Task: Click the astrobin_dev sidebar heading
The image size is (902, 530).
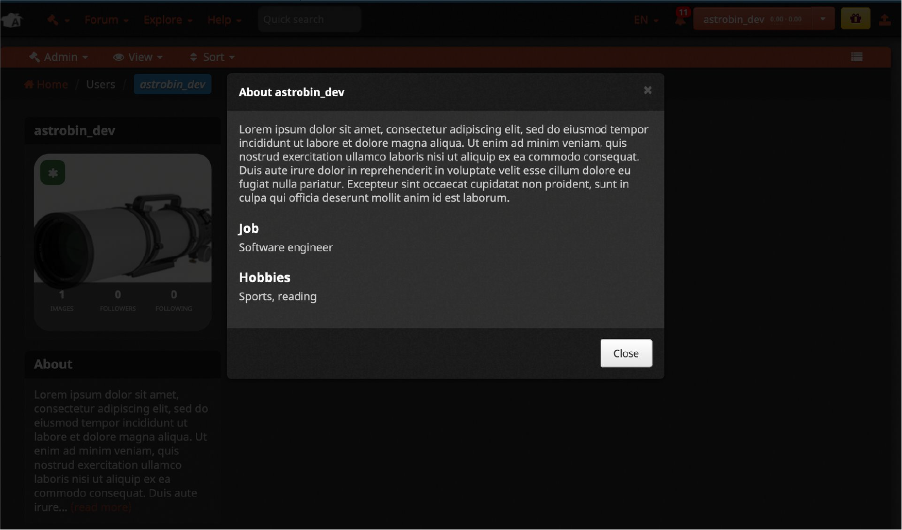Action: tap(75, 131)
